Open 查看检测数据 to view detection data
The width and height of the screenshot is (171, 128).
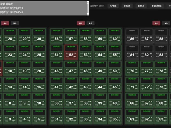[157, 6]
